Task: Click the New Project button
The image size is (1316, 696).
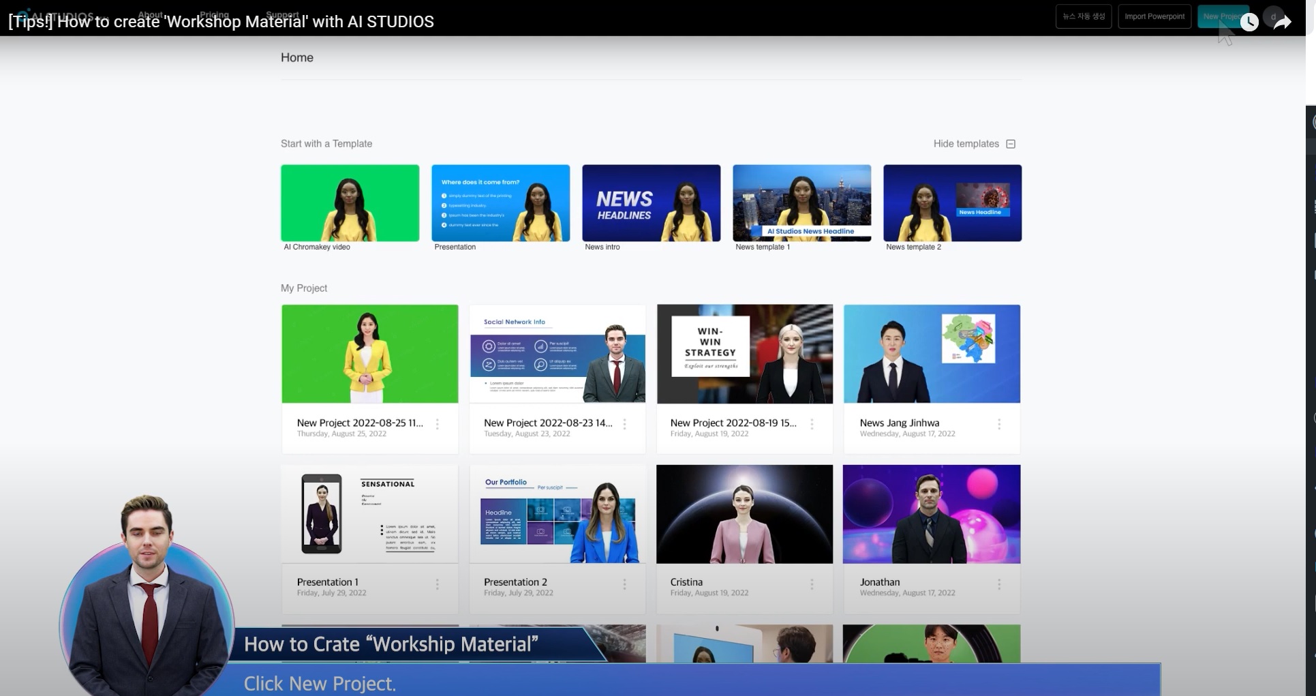Action: (1223, 16)
